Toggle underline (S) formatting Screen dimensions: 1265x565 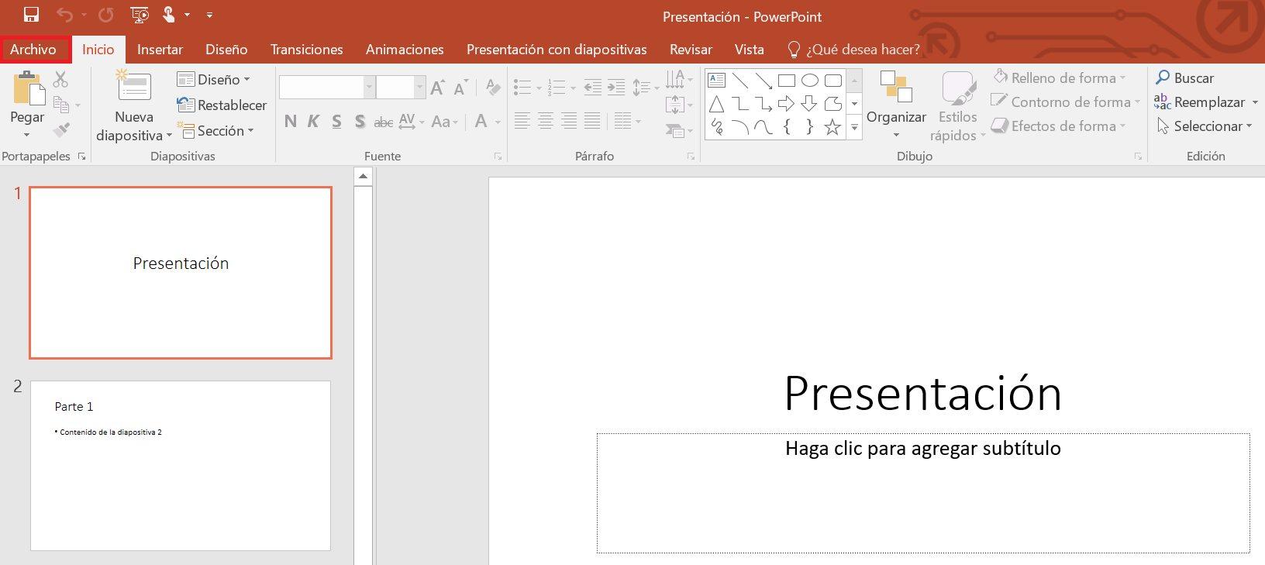click(x=336, y=121)
